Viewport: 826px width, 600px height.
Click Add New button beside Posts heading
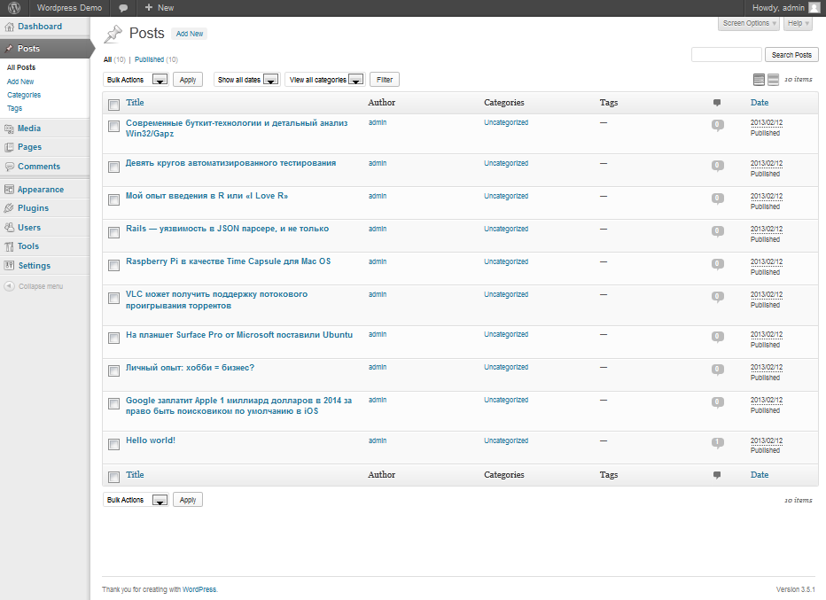(189, 34)
